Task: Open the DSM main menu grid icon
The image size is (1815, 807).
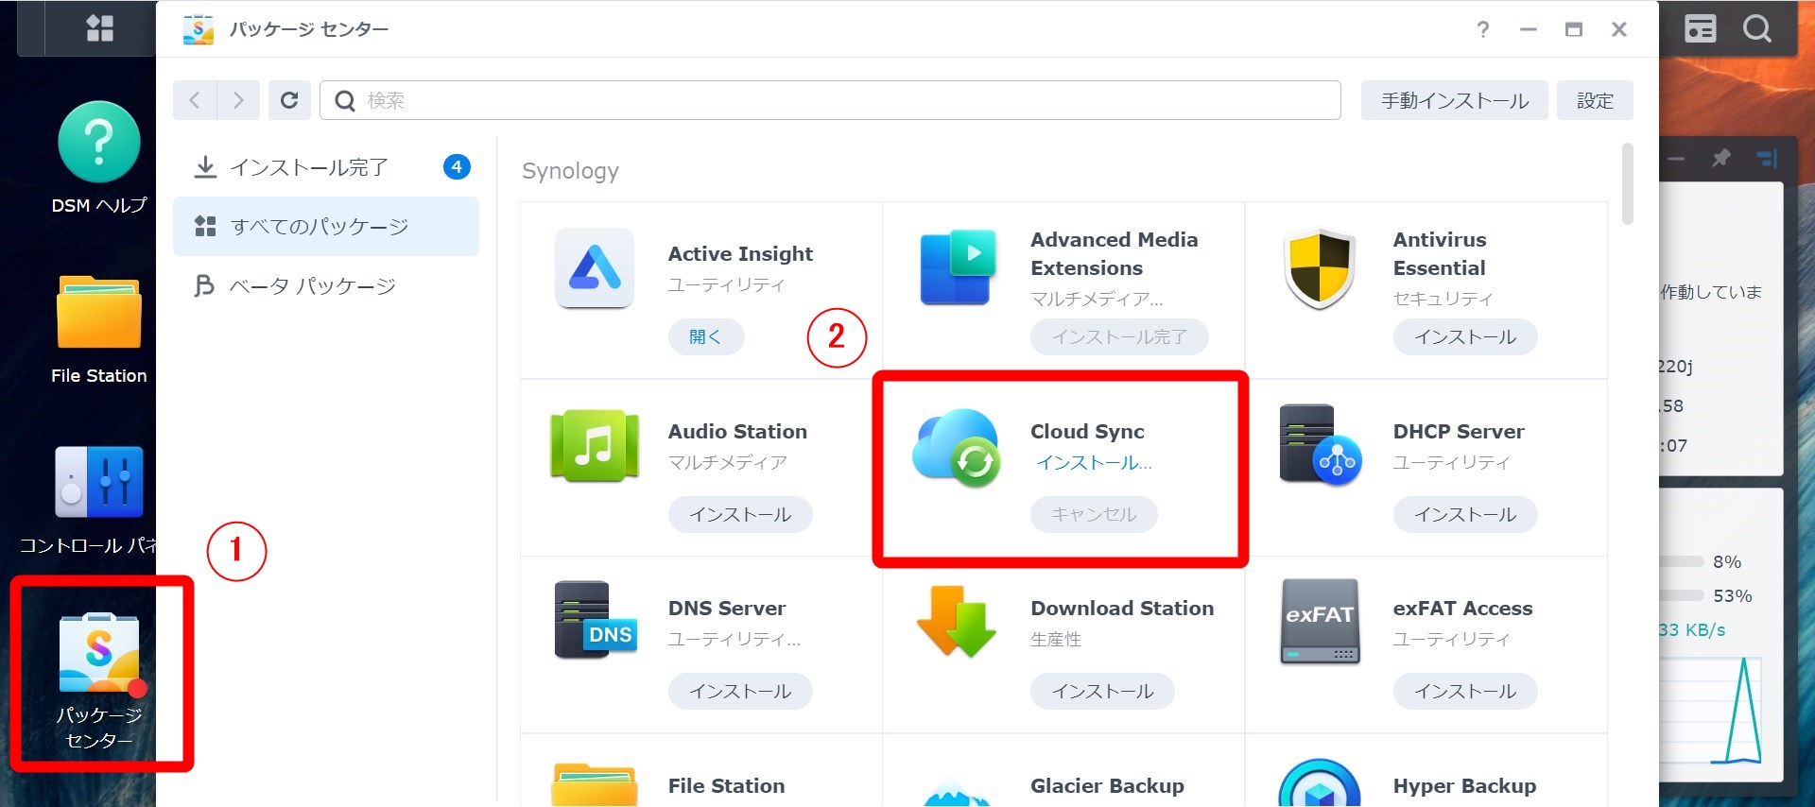Action: pos(99,28)
